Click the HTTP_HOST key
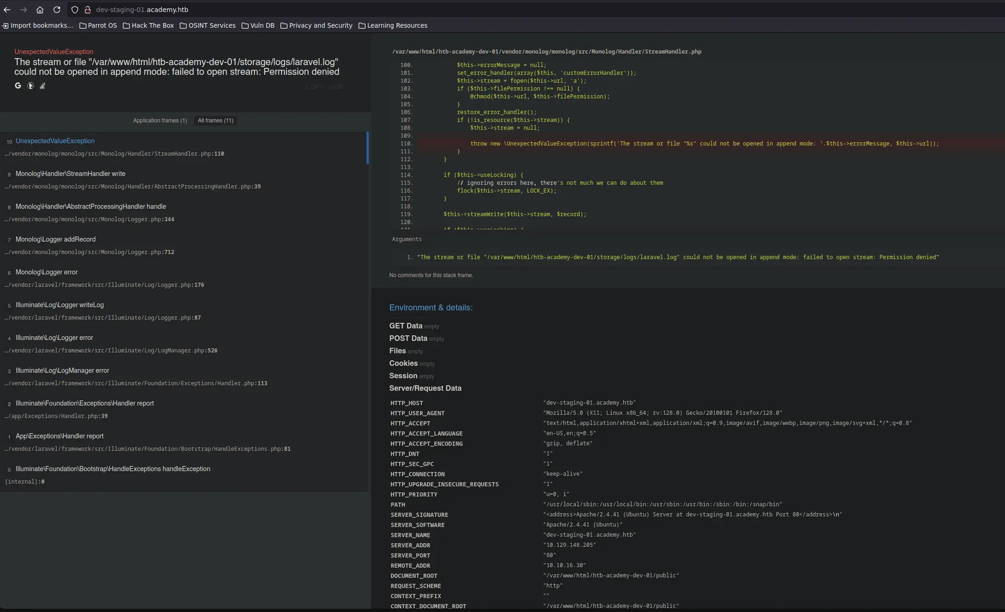This screenshot has height=612, width=1005. tap(407, 403)
